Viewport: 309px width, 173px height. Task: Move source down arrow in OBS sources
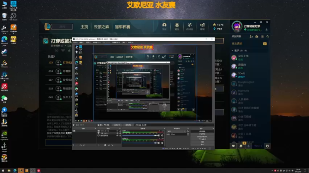tap(112, 145)
